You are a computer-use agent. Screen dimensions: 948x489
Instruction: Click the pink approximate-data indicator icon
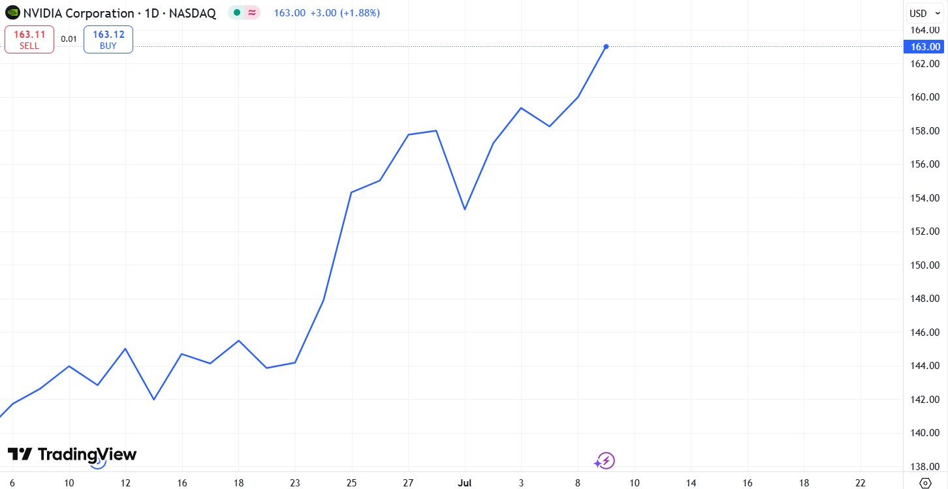(251, 12)
